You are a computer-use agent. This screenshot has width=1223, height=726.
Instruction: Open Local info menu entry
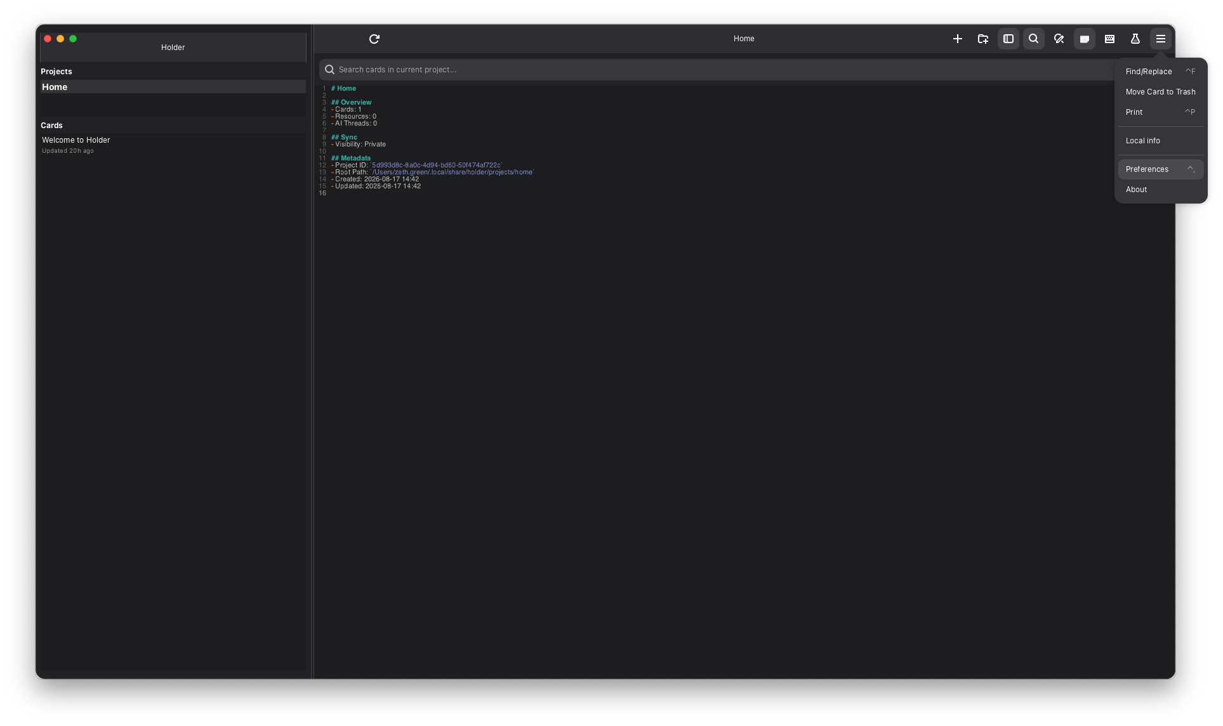coord(1161,141)
